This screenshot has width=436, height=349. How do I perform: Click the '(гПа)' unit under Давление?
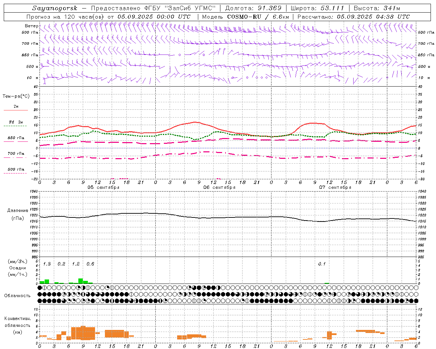tap(18, 218)
